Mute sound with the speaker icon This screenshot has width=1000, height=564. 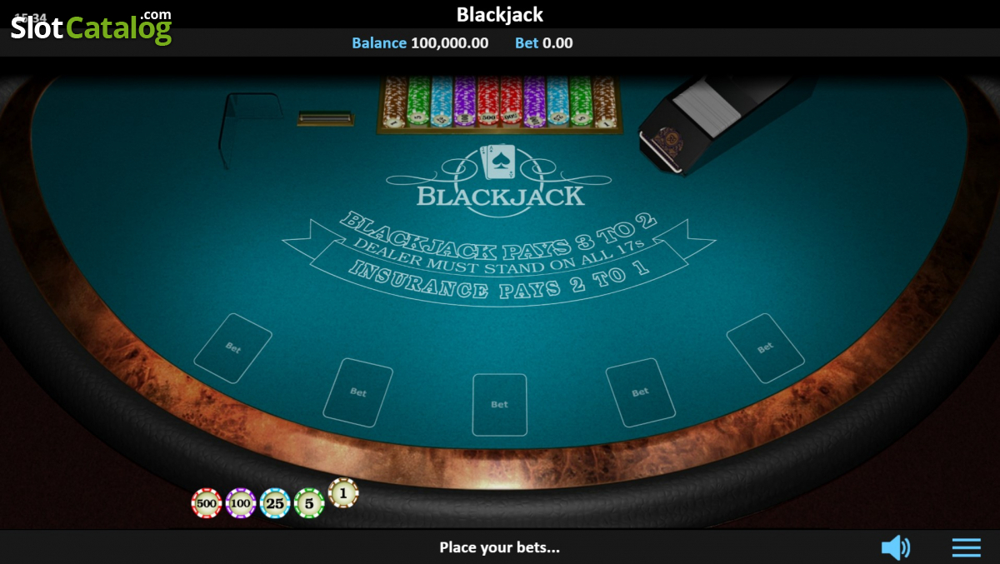896,547
